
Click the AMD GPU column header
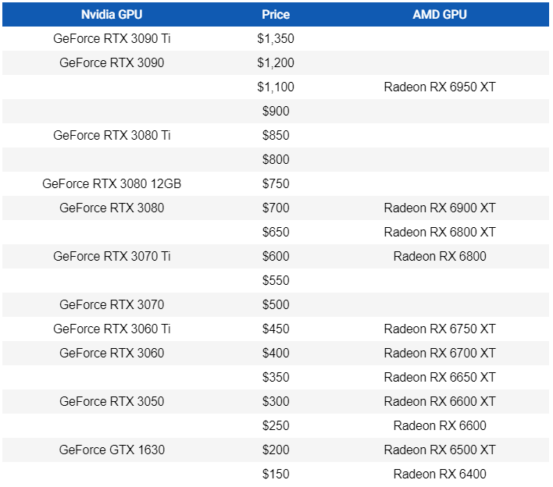click(440, 14)
